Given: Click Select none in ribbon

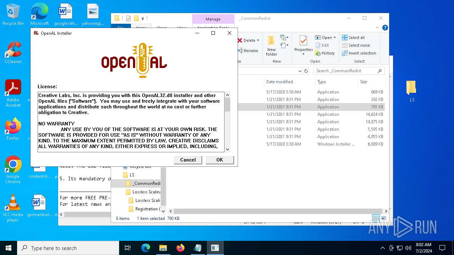Looking at the screenshot, I should (x=356, y=45).
